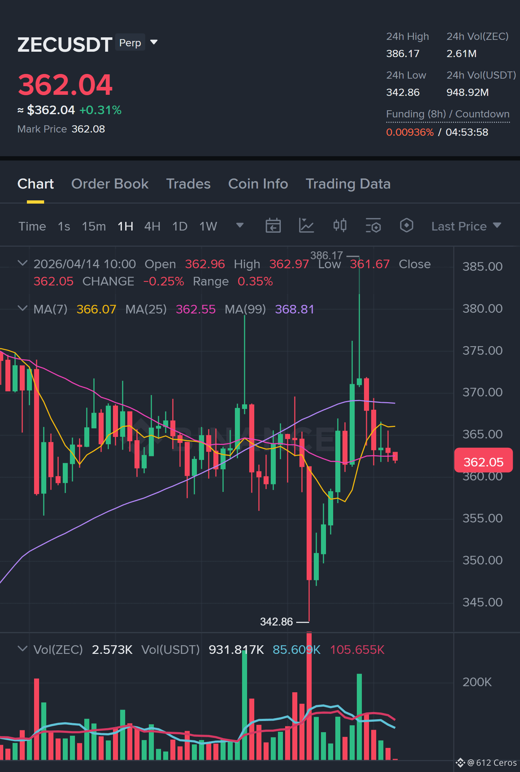Switch to the Trading Data tab
Viewport: 520px width, 772px height.
click(x=348, y=184)
